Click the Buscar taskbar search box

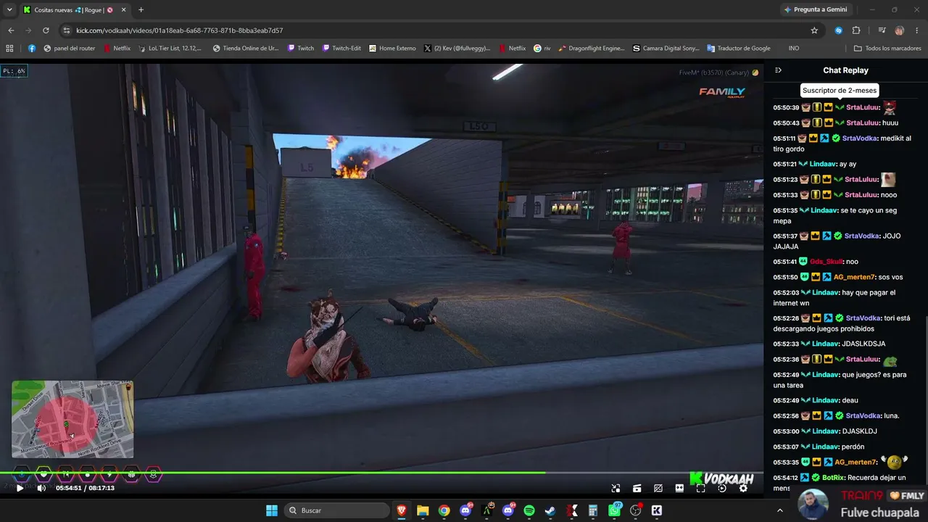pyautogui.click(x=336, y=510)
